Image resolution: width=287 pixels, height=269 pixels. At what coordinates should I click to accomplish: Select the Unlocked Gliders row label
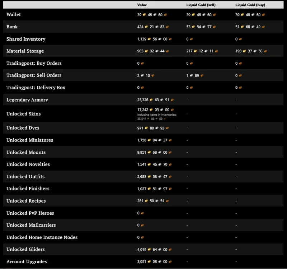[25, 249]
